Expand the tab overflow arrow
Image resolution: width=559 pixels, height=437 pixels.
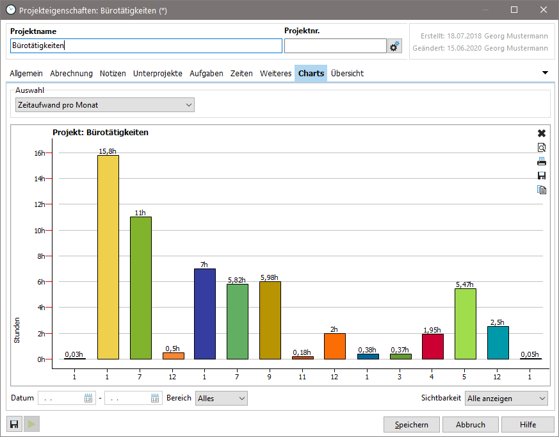[x=546, y=73]
